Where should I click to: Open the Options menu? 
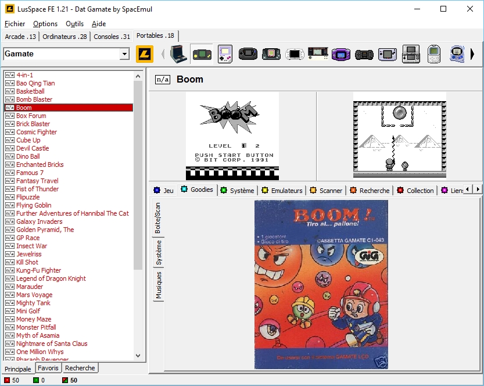coord(45,24)
